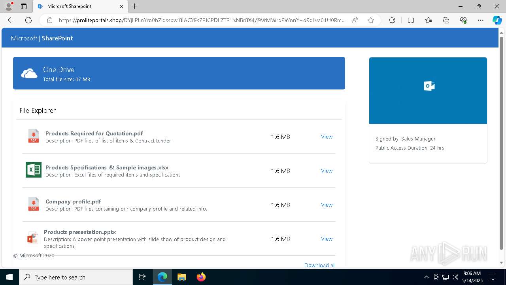Refresh the current page
This screenshot has width=506, height=285.
click(28, 20)
